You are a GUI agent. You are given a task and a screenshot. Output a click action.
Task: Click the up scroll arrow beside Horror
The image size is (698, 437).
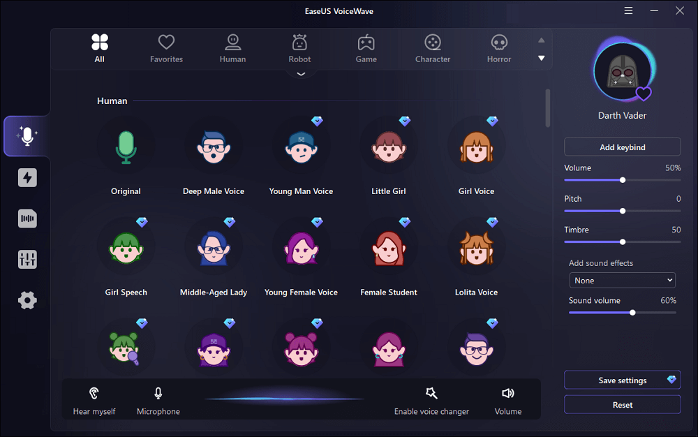click(x=541, y=40)
